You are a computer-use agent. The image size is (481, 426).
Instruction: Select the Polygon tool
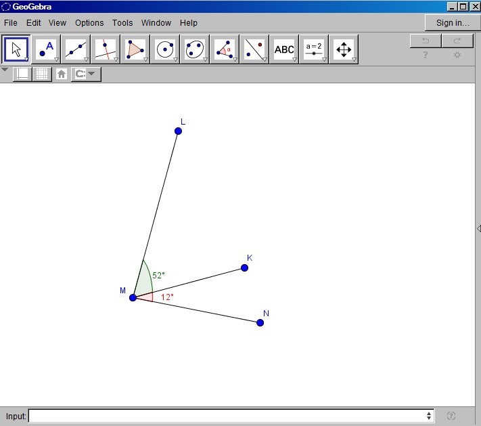coord(135,49)
